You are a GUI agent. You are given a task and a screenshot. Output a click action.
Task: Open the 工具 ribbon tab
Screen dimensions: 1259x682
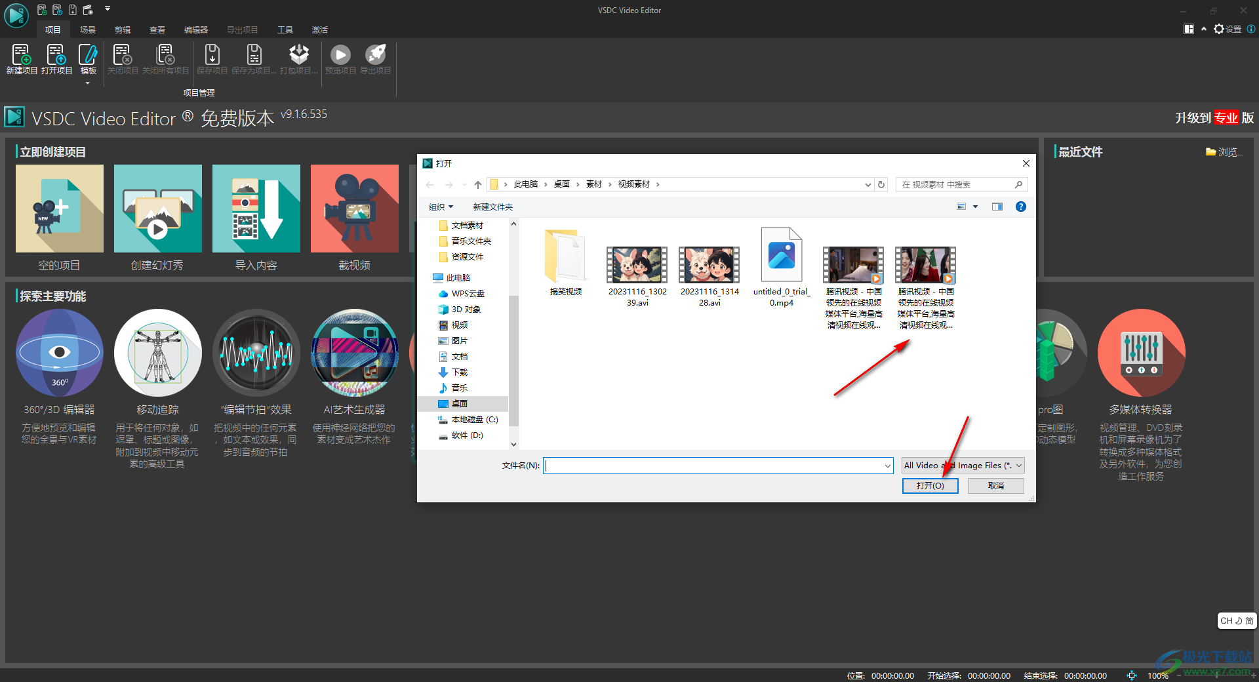tap(285, 30)
